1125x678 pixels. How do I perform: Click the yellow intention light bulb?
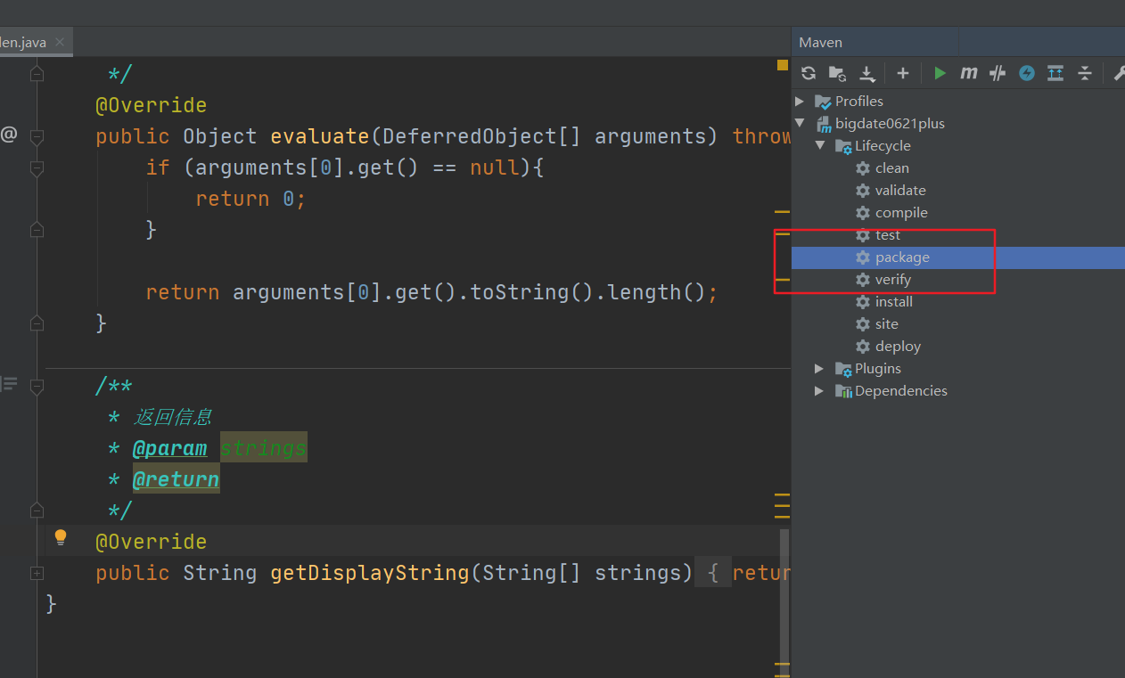(61, 537)
